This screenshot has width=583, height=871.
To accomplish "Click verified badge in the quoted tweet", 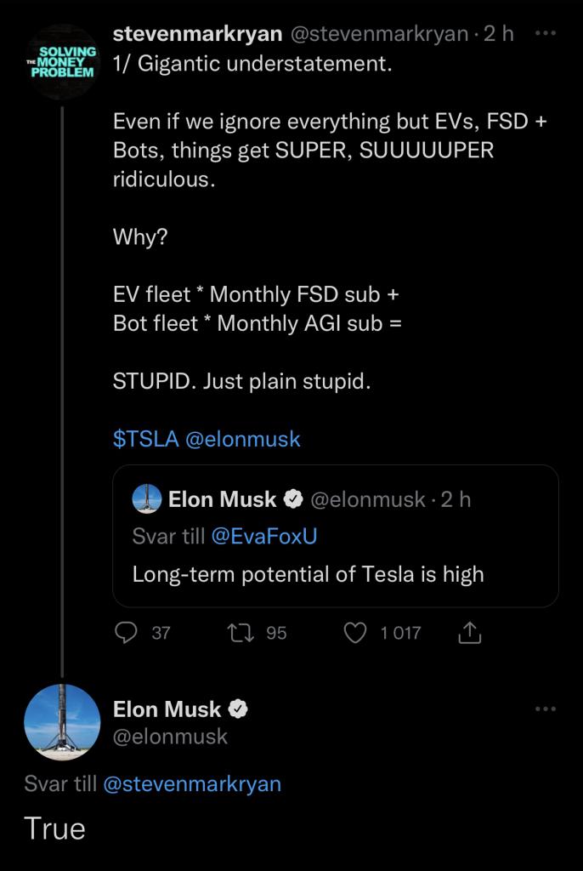I will tap(293, 499).
